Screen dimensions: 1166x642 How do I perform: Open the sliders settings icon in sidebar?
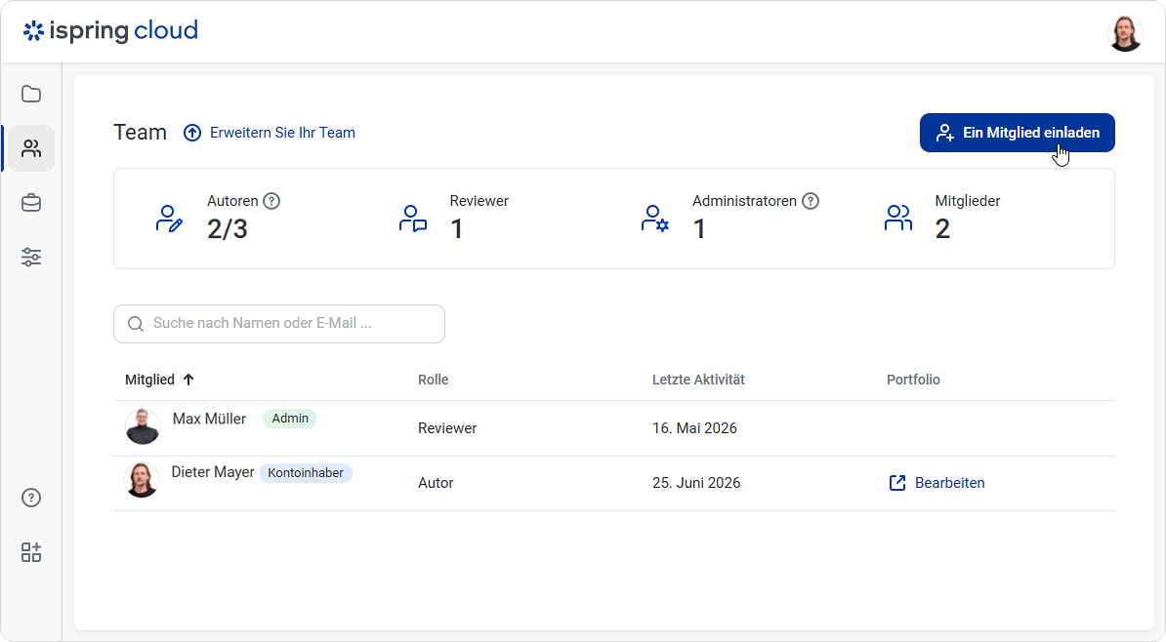31,258
